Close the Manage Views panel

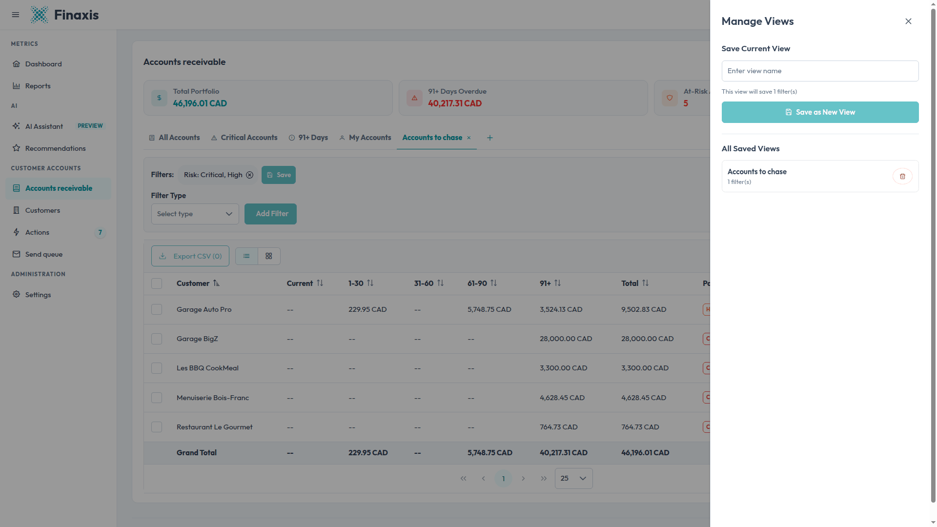click(x=908, y=21)
